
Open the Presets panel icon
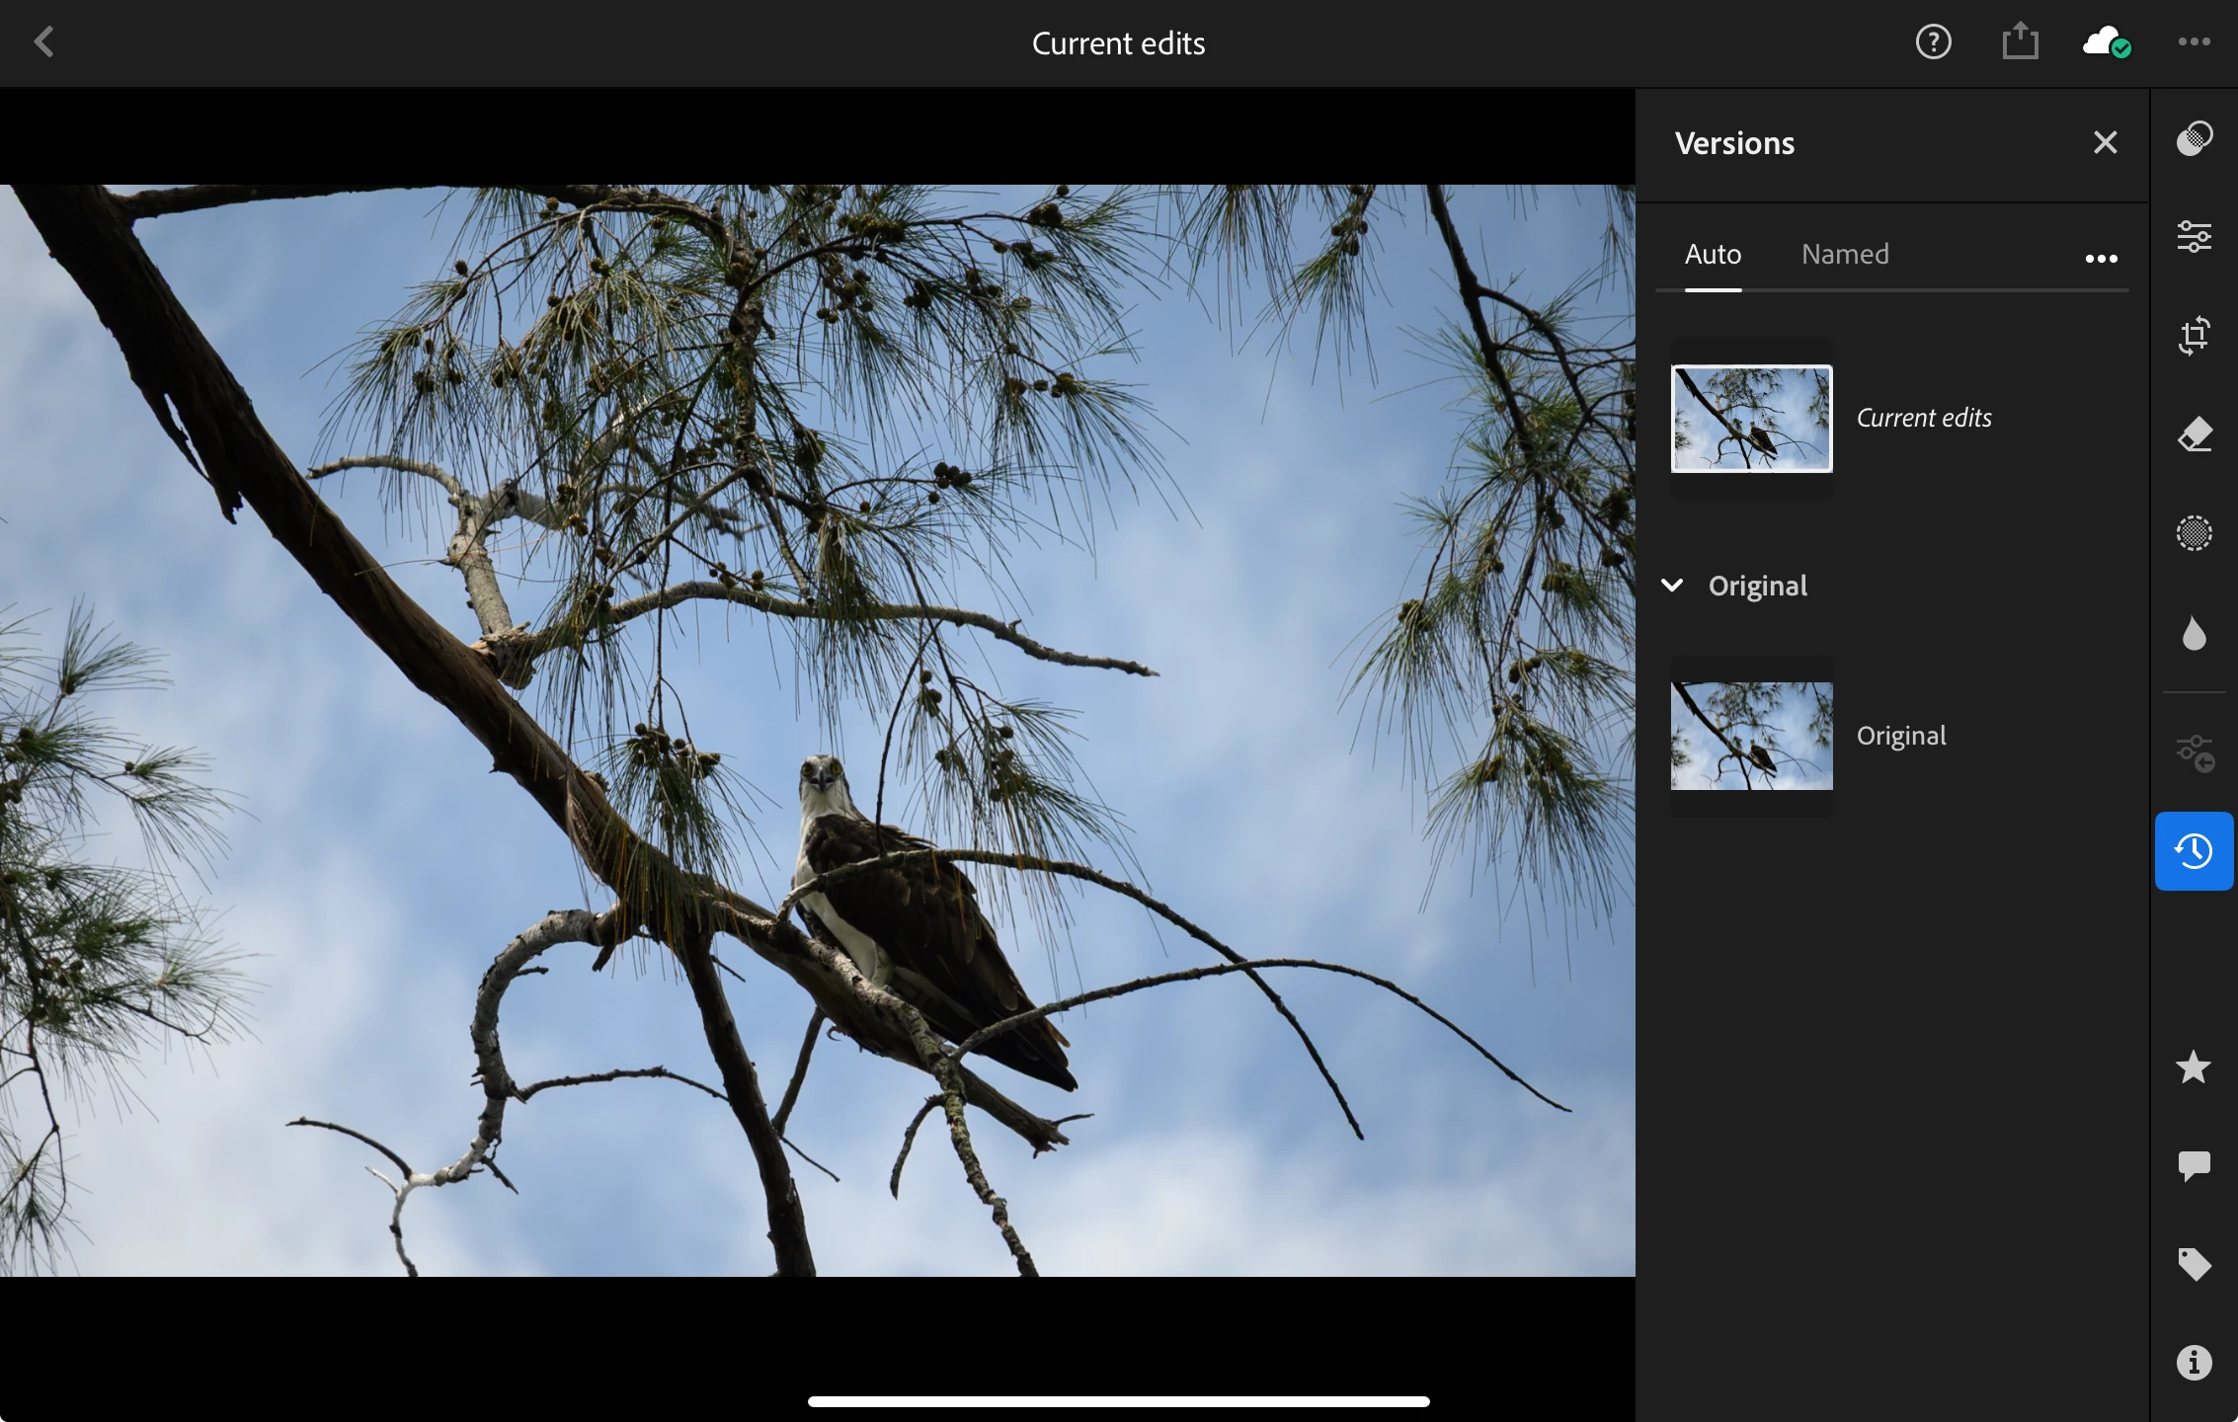(x=2194, y=139)
